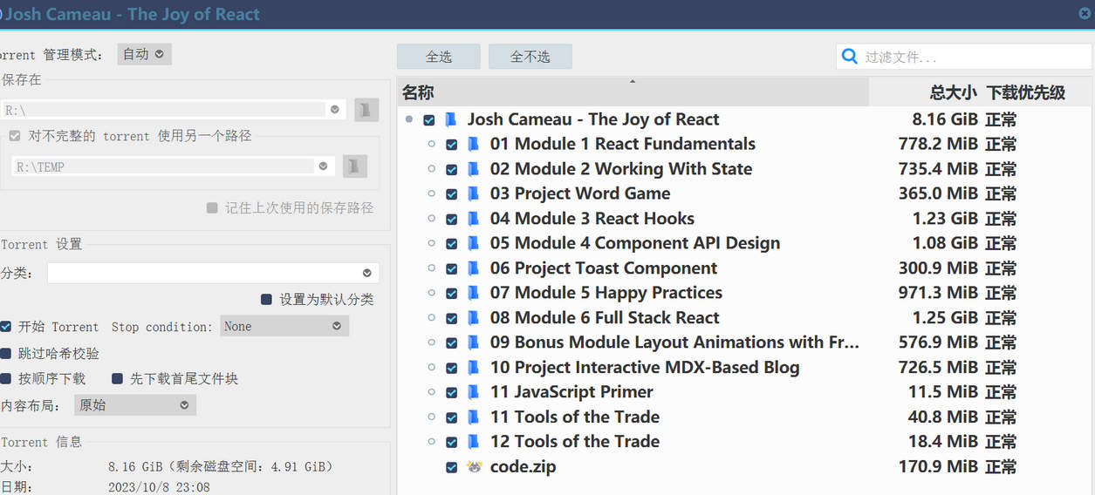Viewport: 1095px width, 495px height.
Task: Click priority 正常 for 02 Module 2 Working With State
Action: pos(1001,169)
